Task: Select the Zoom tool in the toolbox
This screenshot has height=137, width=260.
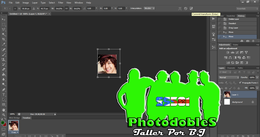Action: coord(4,115)
